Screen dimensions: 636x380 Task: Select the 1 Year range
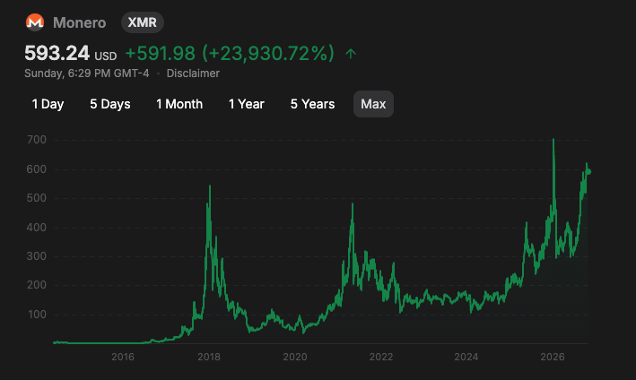click(x=247, y=104)
